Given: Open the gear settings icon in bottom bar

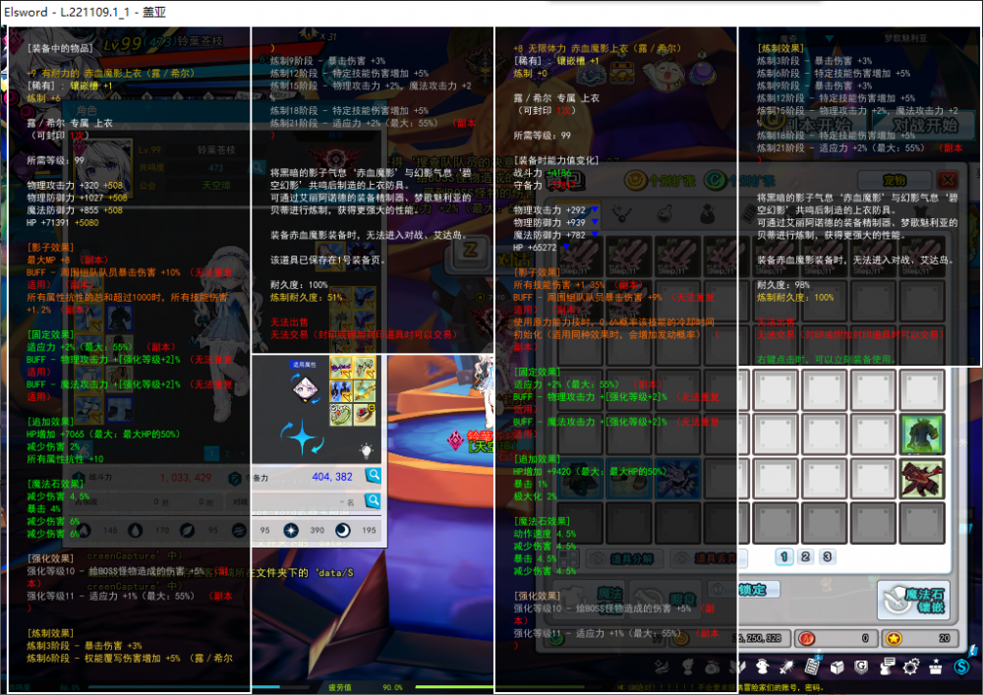Looking at the screenshot, I should [911, 666].
